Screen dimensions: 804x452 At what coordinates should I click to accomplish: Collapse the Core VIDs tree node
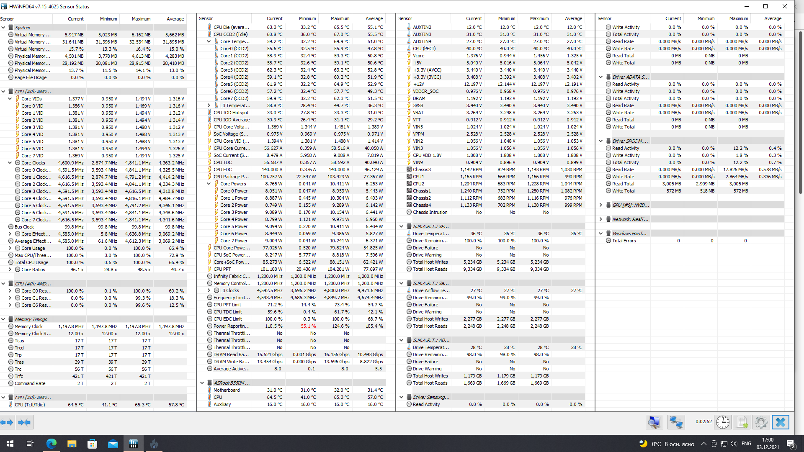10,99
